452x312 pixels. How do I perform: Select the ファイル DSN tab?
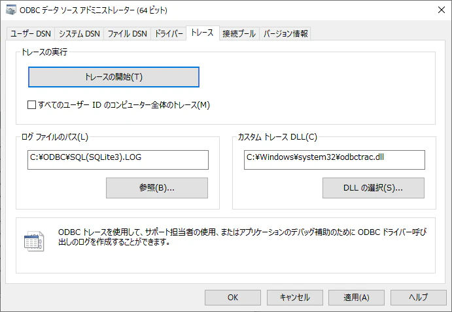[x=127, y=34]
